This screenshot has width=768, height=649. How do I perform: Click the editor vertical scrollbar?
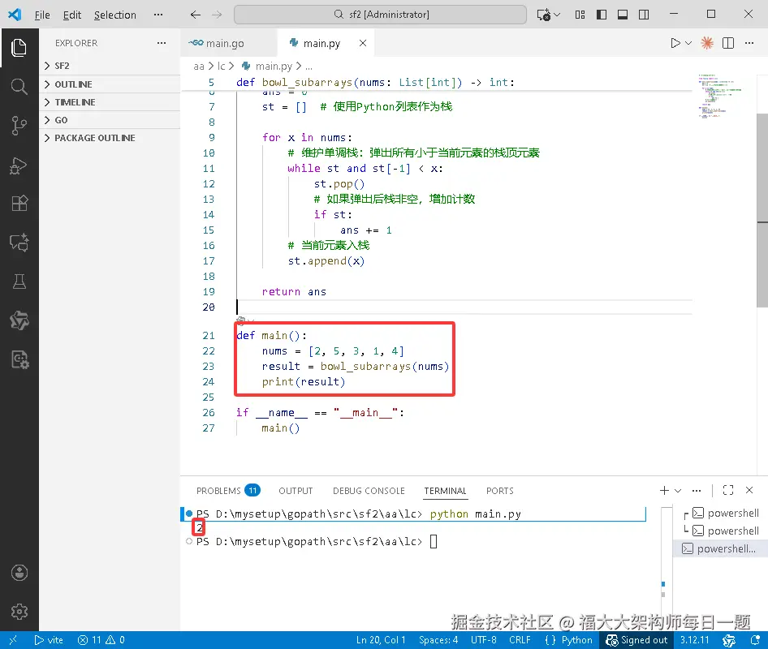[762, 210]
